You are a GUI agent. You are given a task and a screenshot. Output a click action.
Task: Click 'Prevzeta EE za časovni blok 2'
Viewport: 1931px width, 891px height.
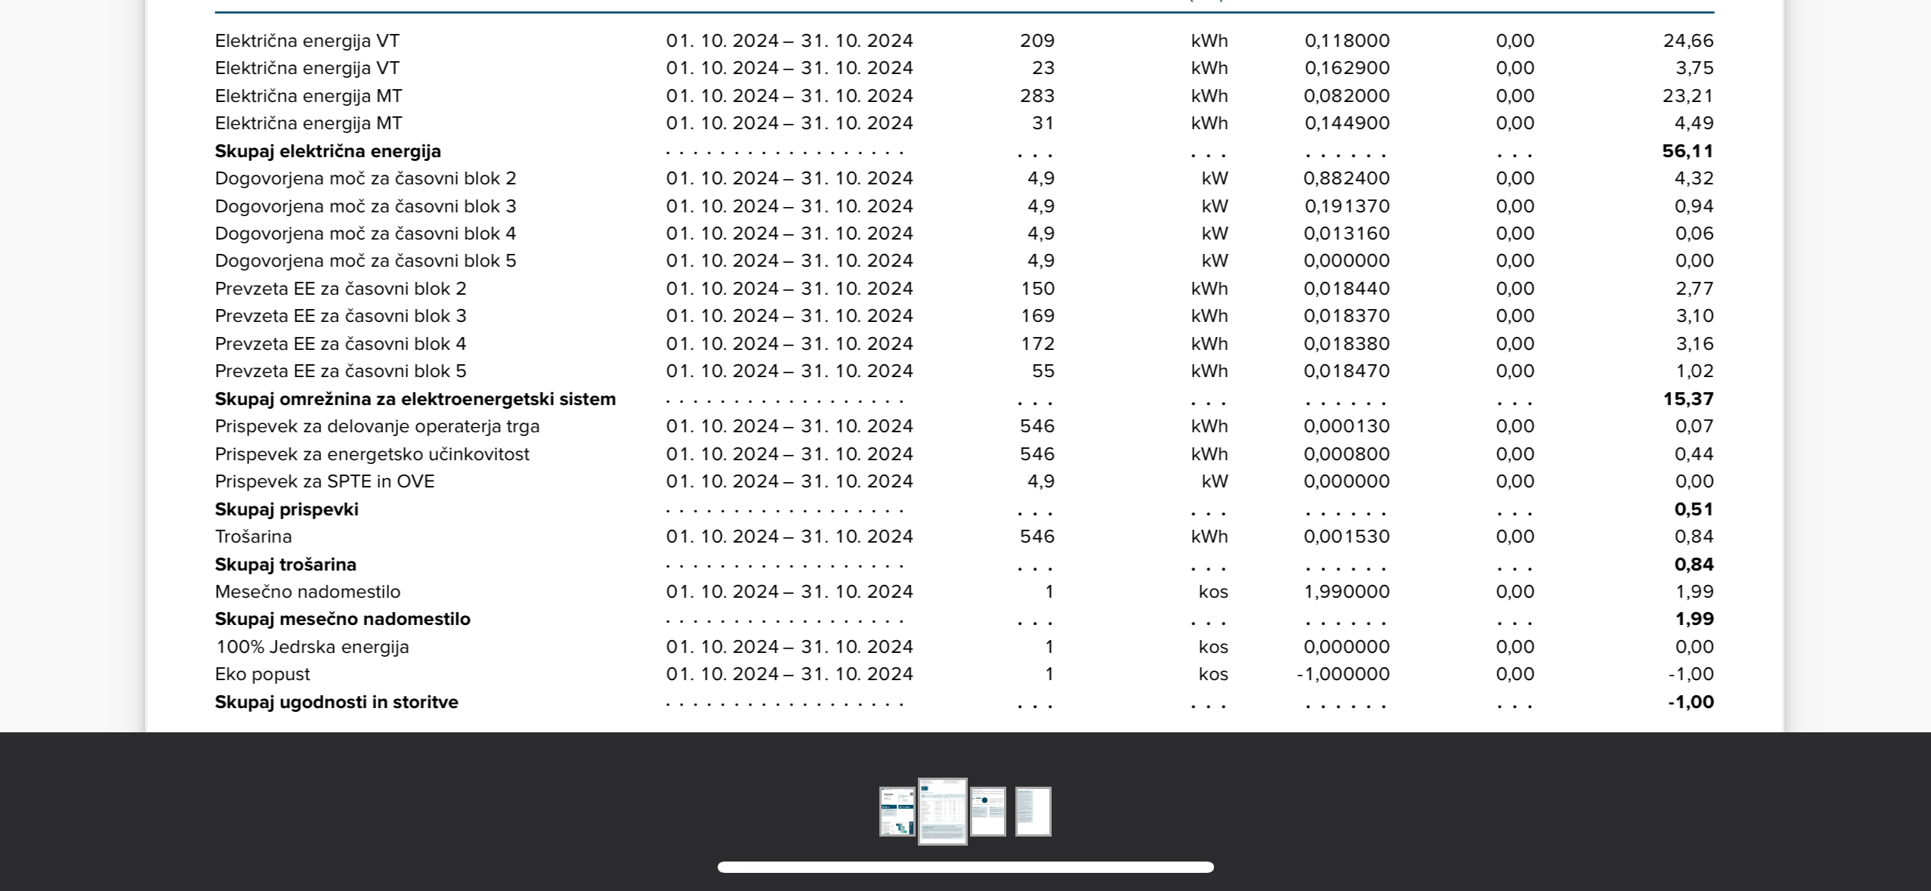click(341, 289)
